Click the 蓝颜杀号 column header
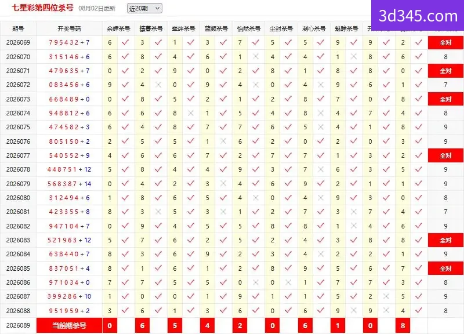The width and height of the screenshot is (464, 334). (216, 28)
